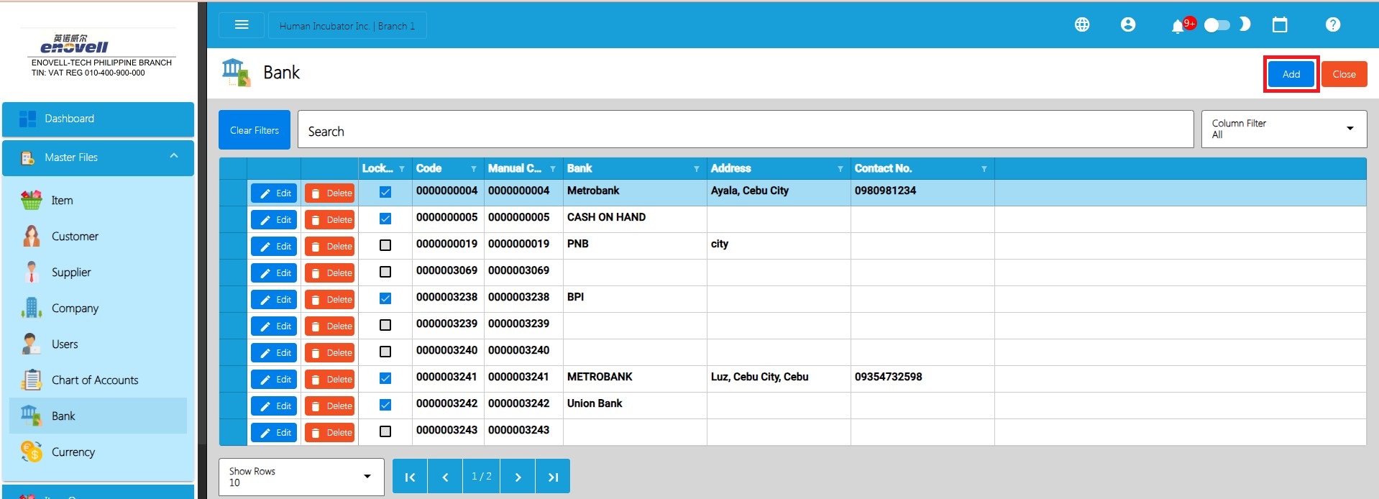The image size is (1379, 499).
Task: Open the notifications bell
Action: [1177, 27]
